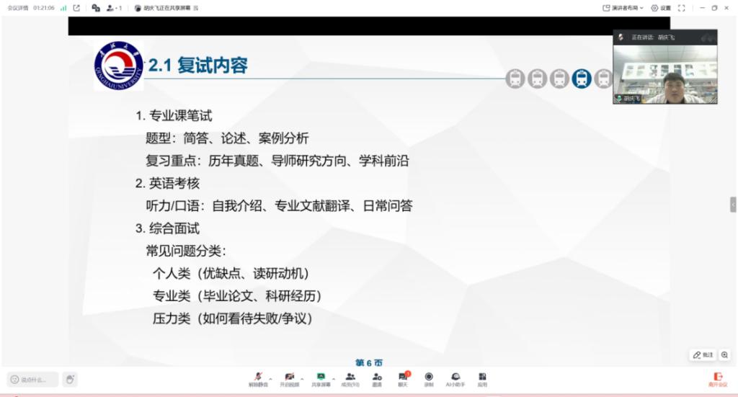
Task: Open the chat (聊天) panel
Action: click(403, 378)
